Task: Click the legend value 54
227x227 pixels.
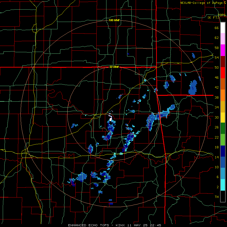Action: [x=217, y=58]
